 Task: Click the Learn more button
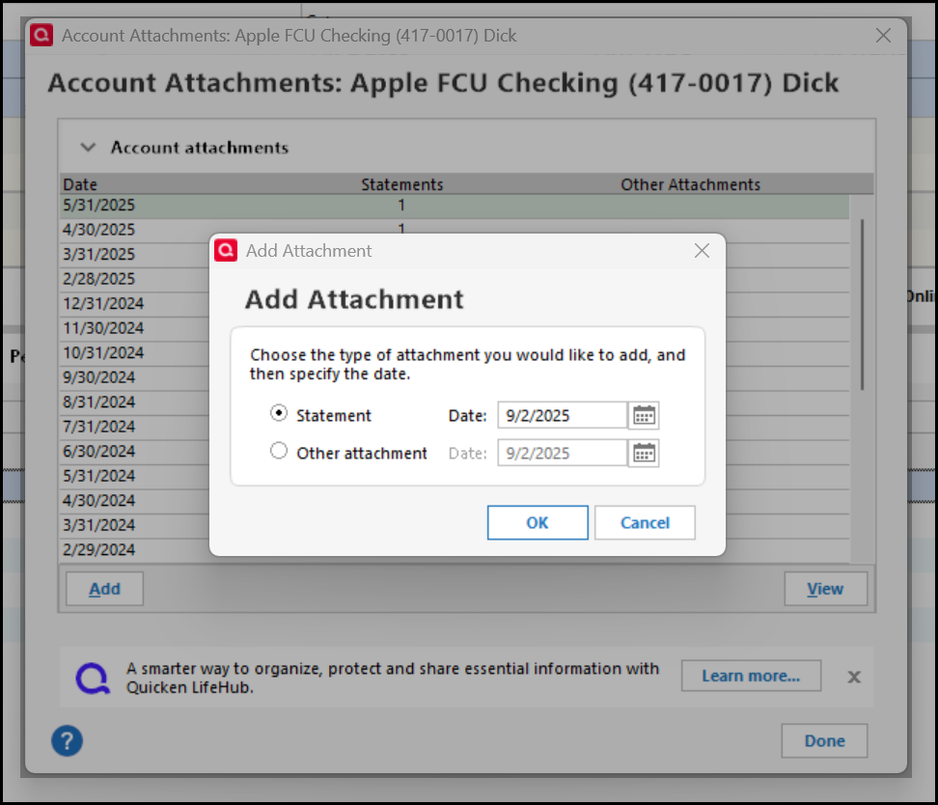[x=751, y=676]
